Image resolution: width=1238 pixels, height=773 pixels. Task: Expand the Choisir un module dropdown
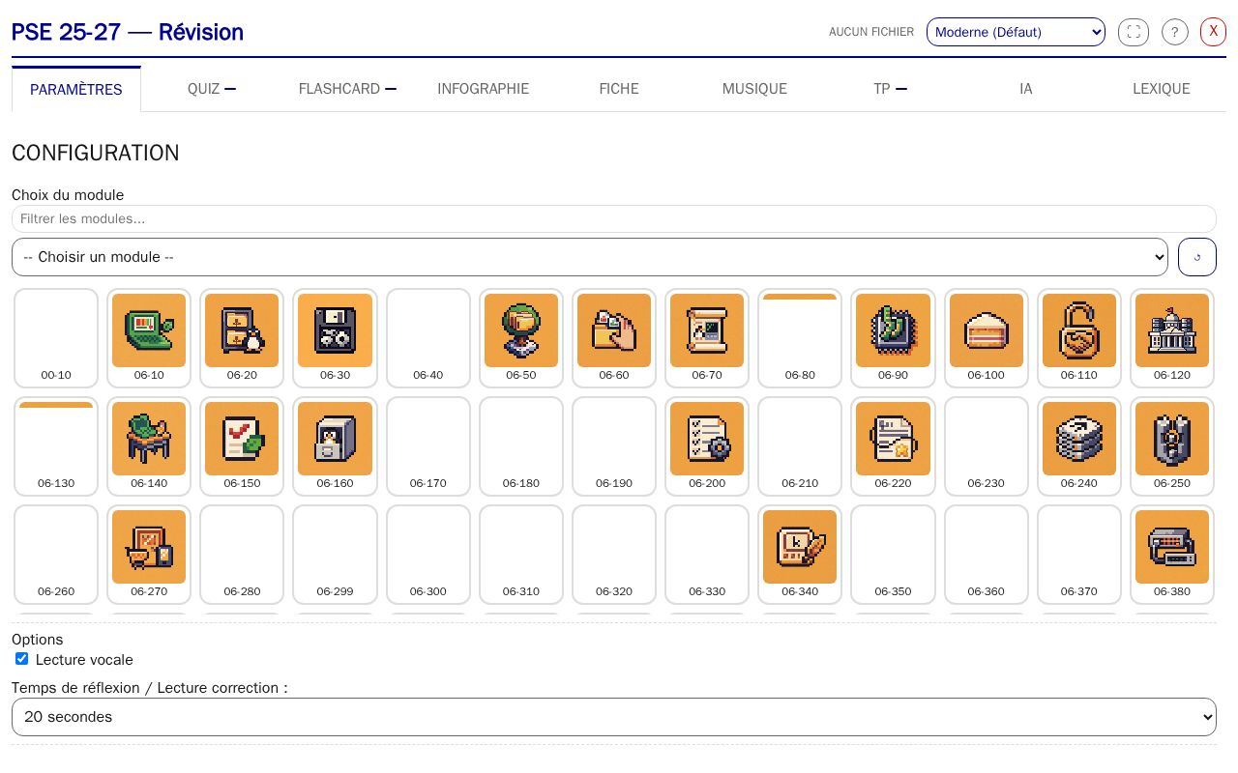pos(590,257)
